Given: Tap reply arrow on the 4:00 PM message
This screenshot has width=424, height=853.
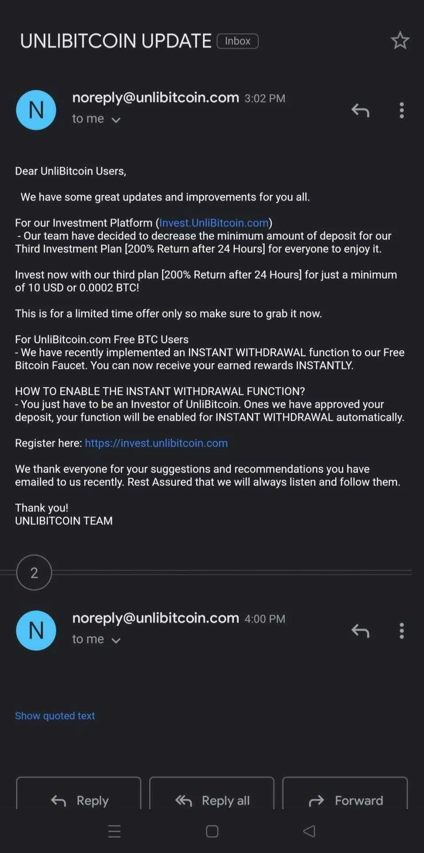Looking at the screenshot, I should 360,630.
